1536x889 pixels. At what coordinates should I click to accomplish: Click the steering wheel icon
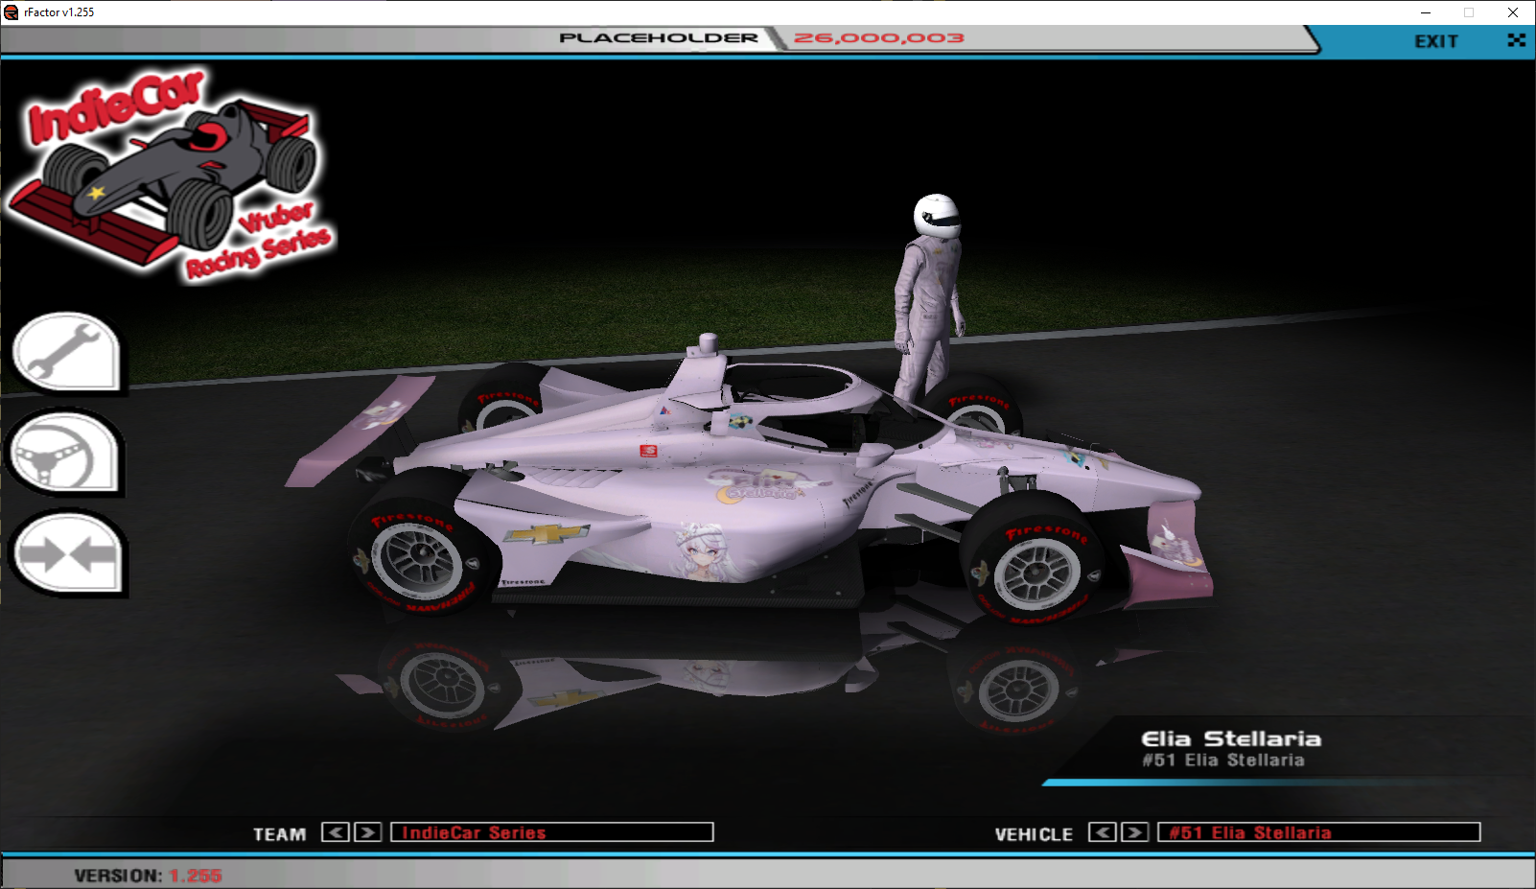click(65, 454)
